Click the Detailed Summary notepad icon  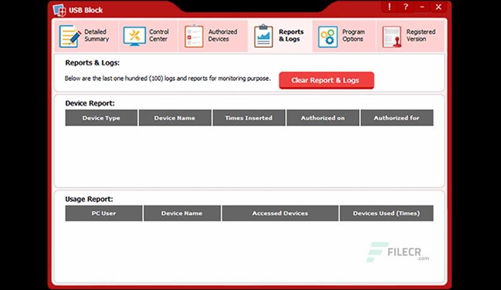click(x=70, y=36)
